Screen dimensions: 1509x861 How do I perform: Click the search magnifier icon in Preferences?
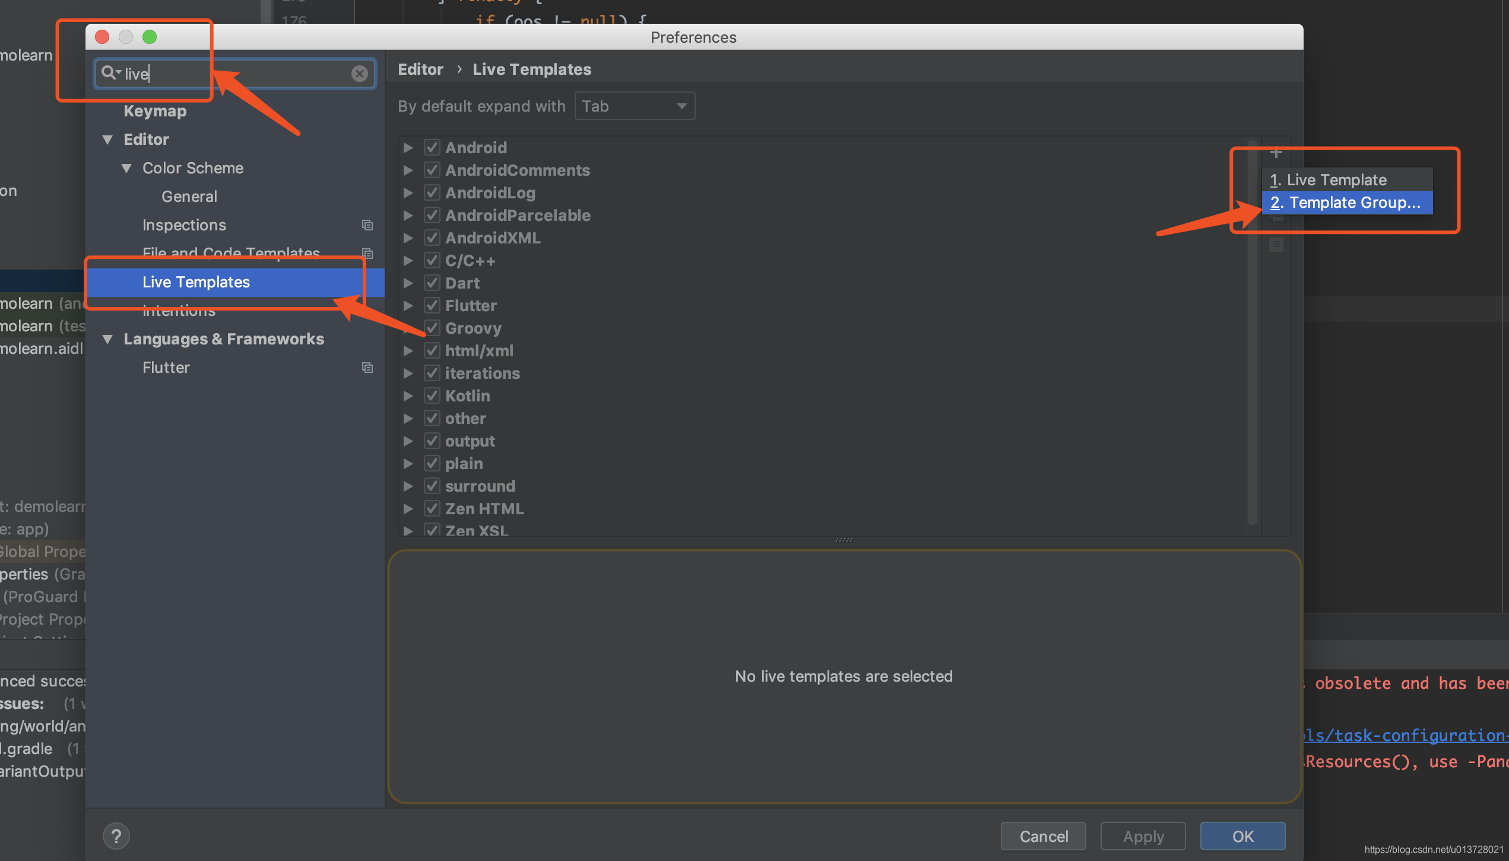(x=109, y=73)
